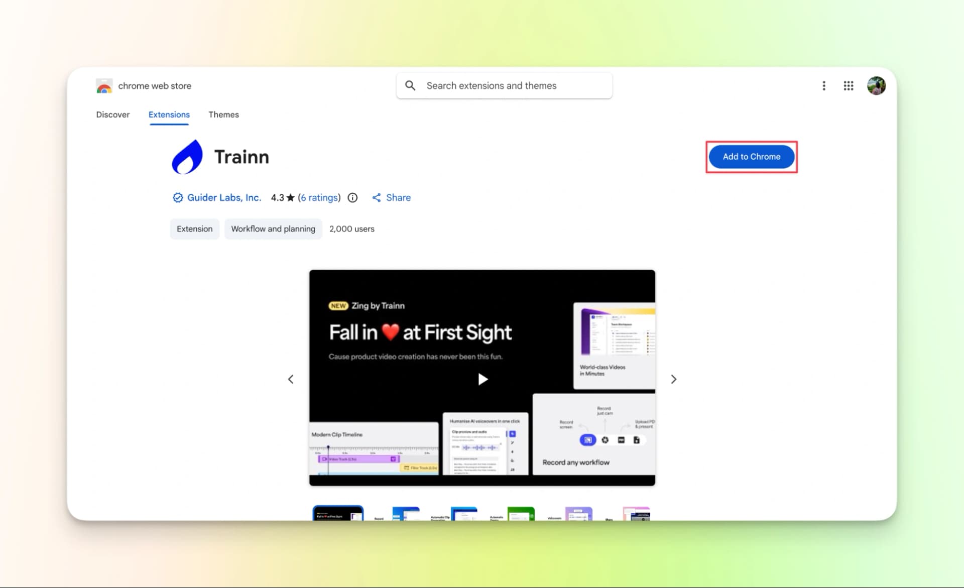The height and width of the screenshot is (588, 964).
Task: Click the profile avatar picture
Action: [x=877, y=85]
